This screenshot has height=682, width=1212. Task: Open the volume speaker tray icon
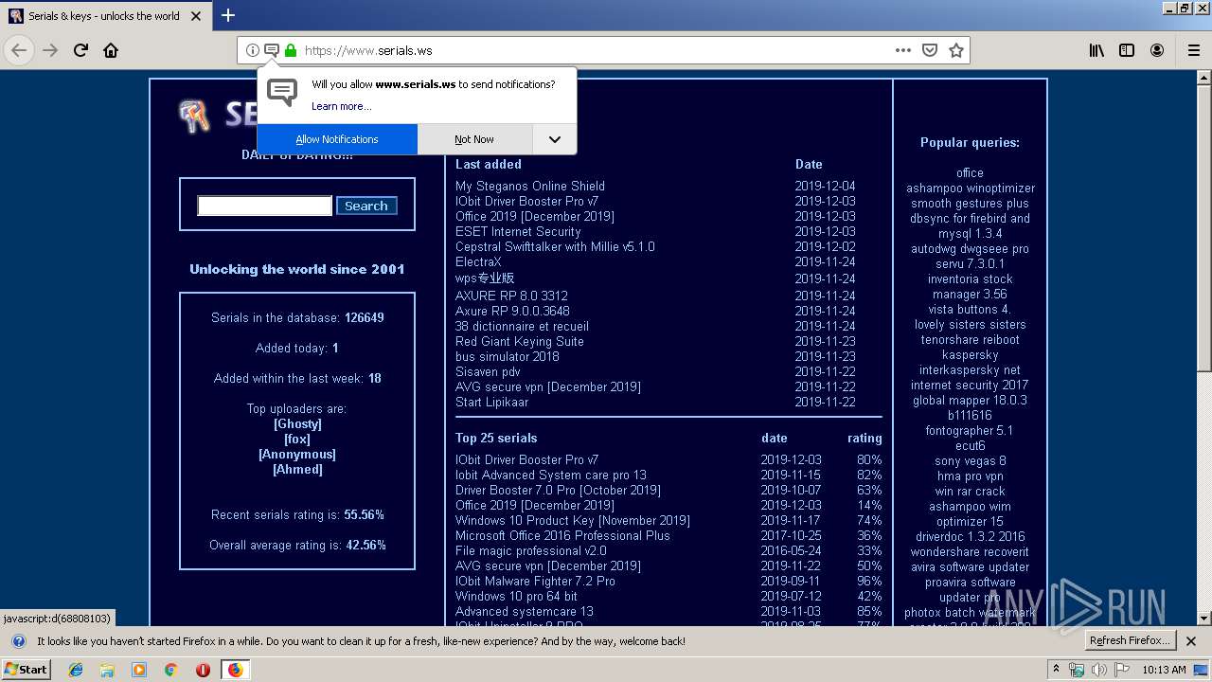click(1099, 670)
